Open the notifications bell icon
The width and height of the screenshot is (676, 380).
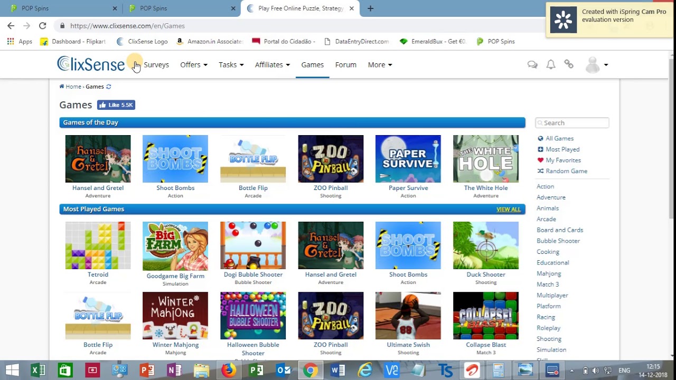(x=551, y=64)
